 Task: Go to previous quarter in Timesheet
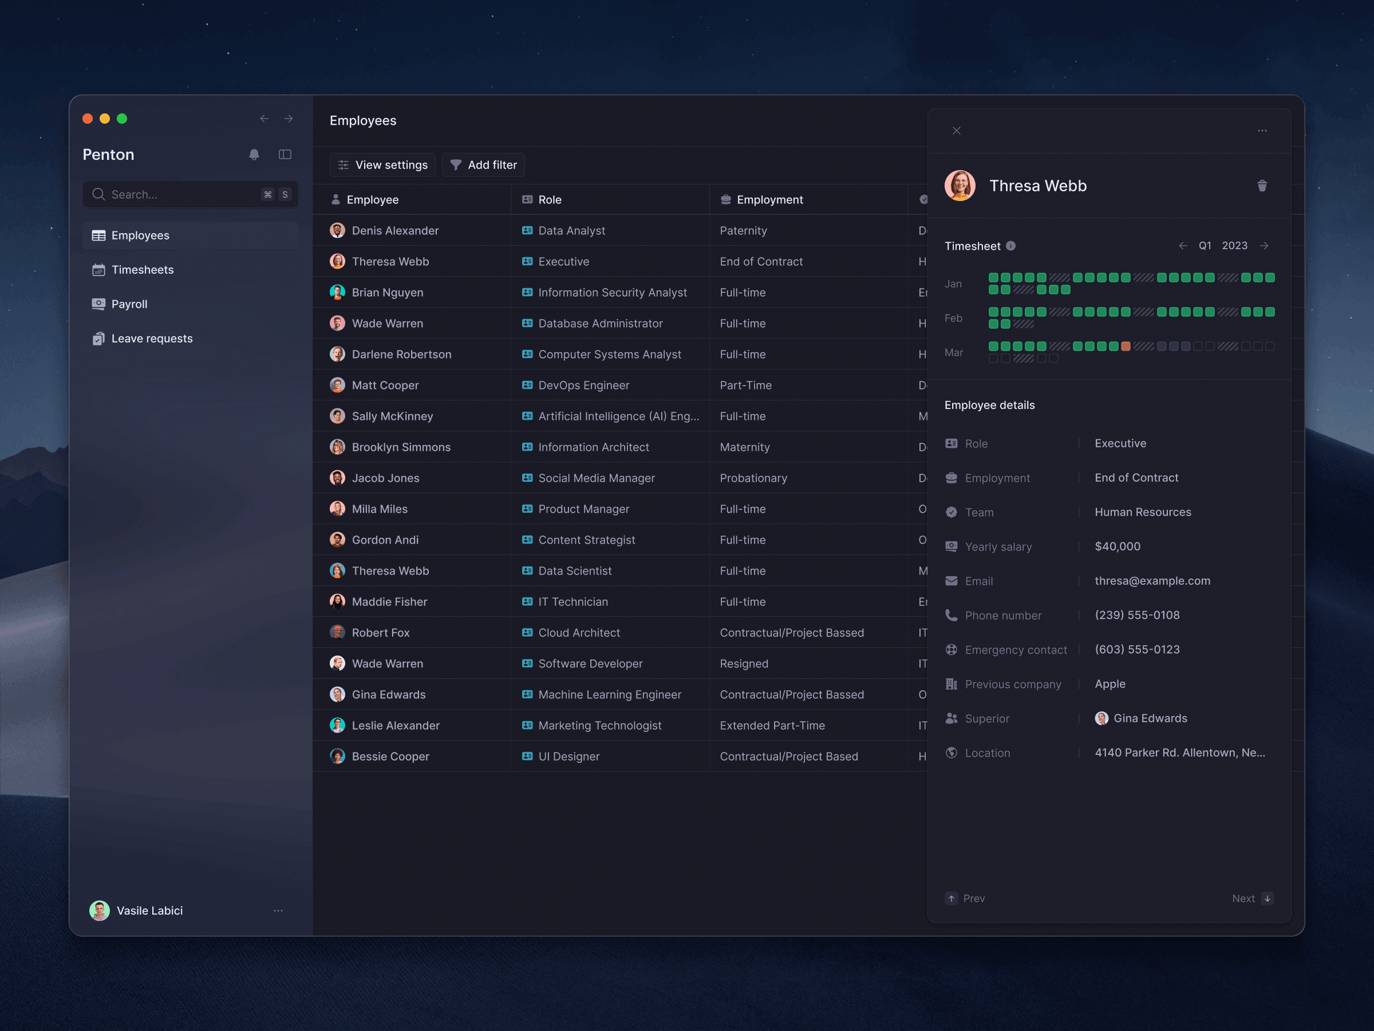1183,246
